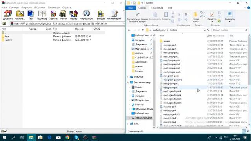Image resolution: width=251 pixels, height=141 pixels.
Task: Open Chrome from the taskbar
Action: pyautogui.click(x=67, y=137)
